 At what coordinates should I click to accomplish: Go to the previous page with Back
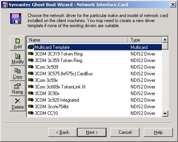coord(63,132)
